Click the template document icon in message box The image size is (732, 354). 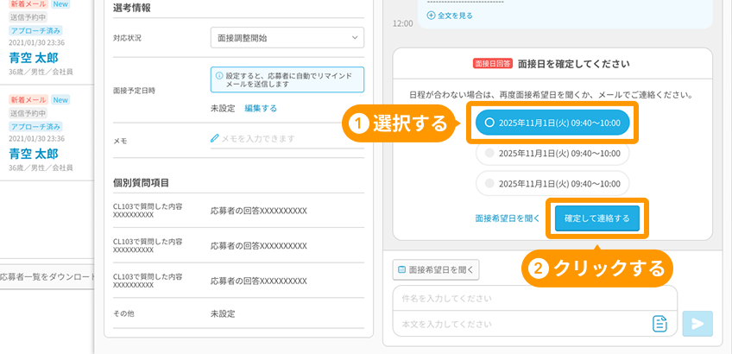[659, 324]
